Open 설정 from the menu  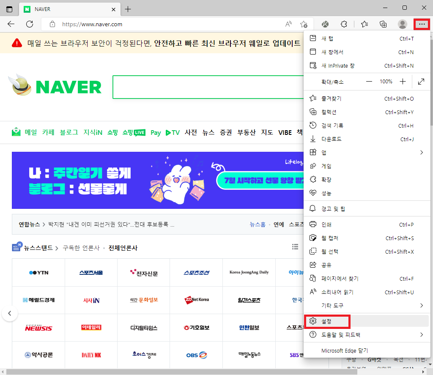pos(367,321)
